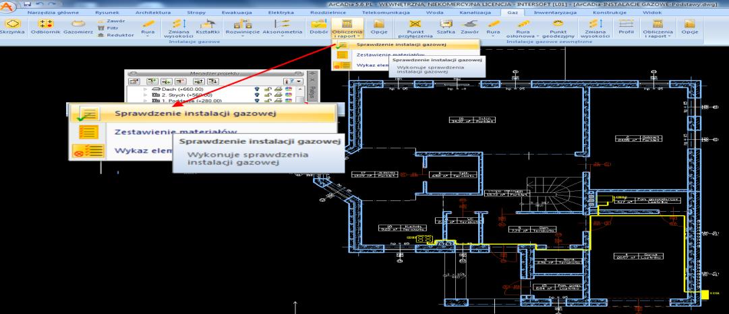Screen dimensions: 729x314
Task: Toggle the lock on 2. Strych storey
Action: tap(268, 95)
